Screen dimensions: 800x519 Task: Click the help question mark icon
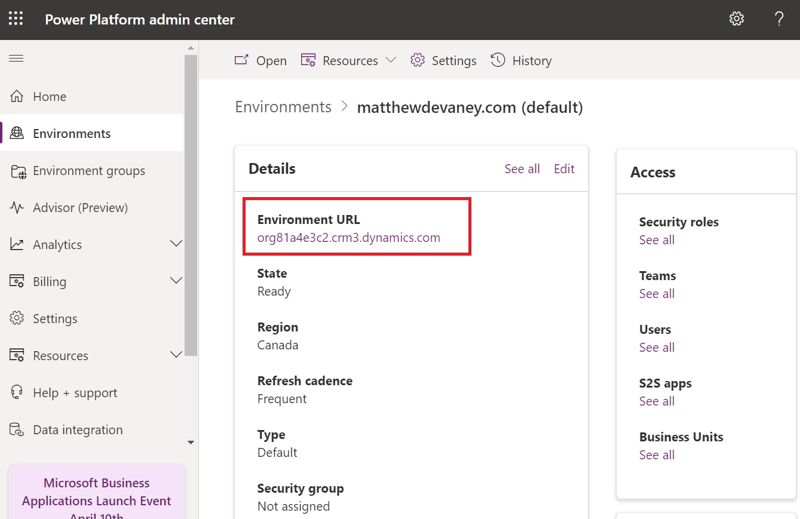coord(778,19)
